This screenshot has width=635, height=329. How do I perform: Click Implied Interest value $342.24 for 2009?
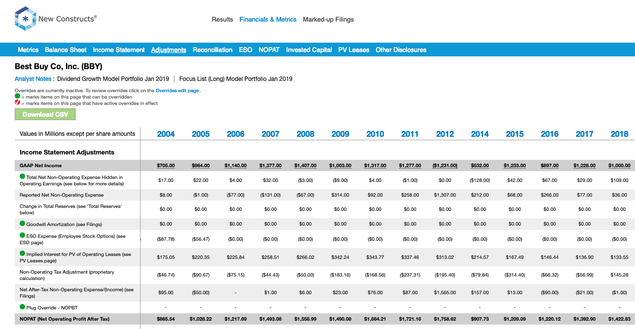point(340,257)
